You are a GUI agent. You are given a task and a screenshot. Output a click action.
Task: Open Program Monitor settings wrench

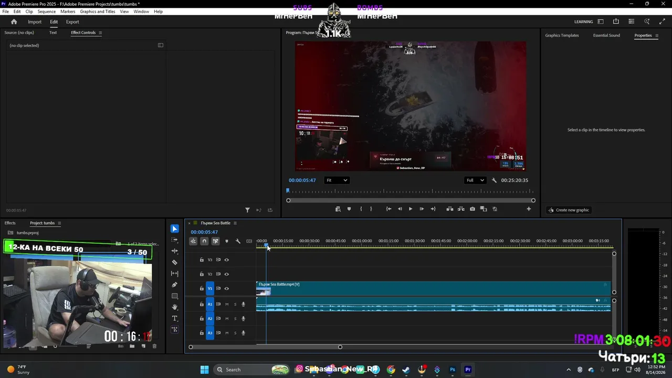coord(494,180)
